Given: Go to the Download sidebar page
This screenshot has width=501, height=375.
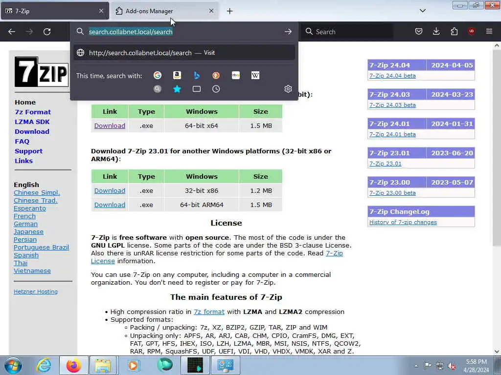Looking at the screenshot, I should pos(32,131).
